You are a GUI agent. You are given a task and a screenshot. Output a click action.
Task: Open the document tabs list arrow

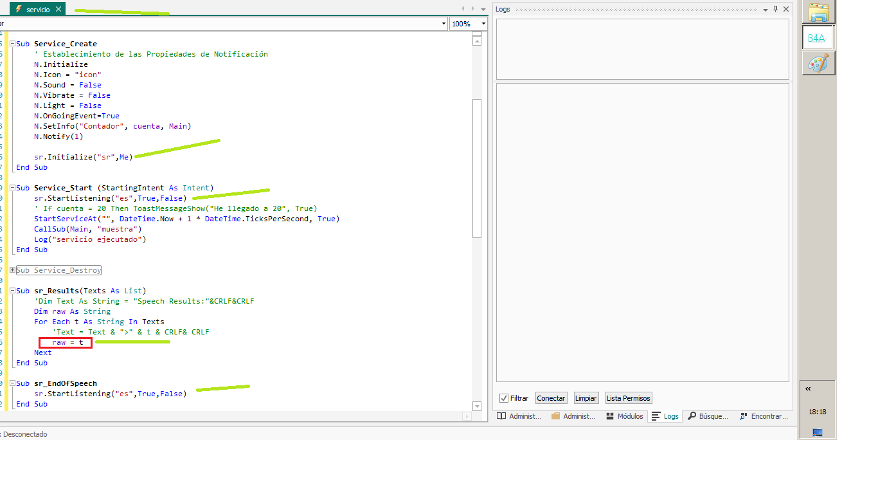point(483,8)
